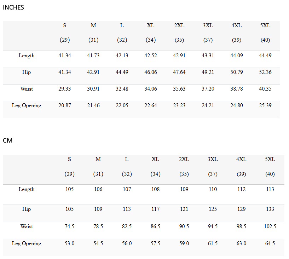Click the 64.5 leg opening value
The width and height of the screenshot is (289, 259).
coord(270,243)
